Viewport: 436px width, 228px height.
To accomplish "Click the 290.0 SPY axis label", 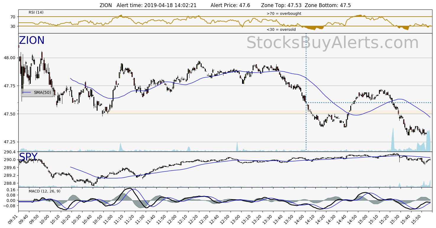I will [x=9, y=160].
